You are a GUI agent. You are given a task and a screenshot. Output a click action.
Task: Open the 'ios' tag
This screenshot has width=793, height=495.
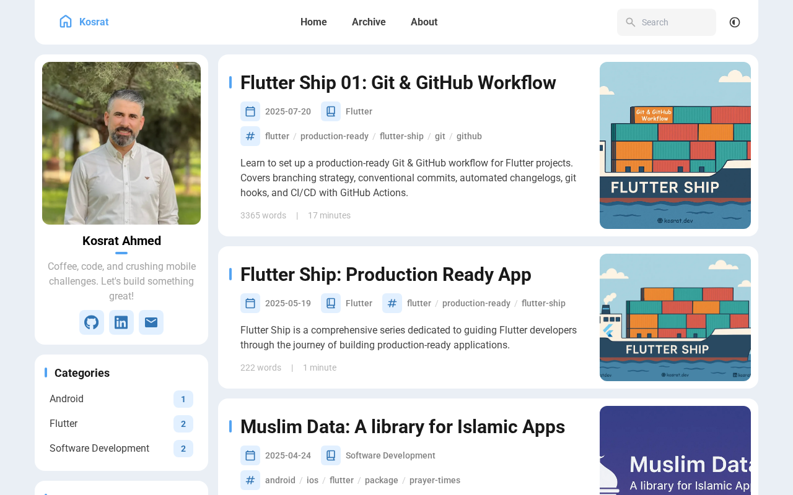tap(312, 480)
